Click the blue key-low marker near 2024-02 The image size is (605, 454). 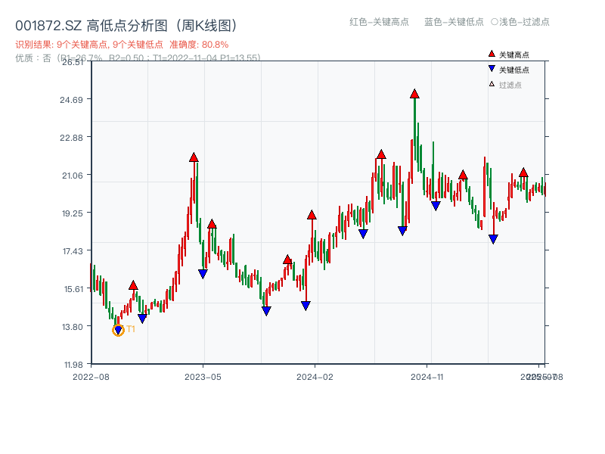pyautogui.click(x=305, y=304)
